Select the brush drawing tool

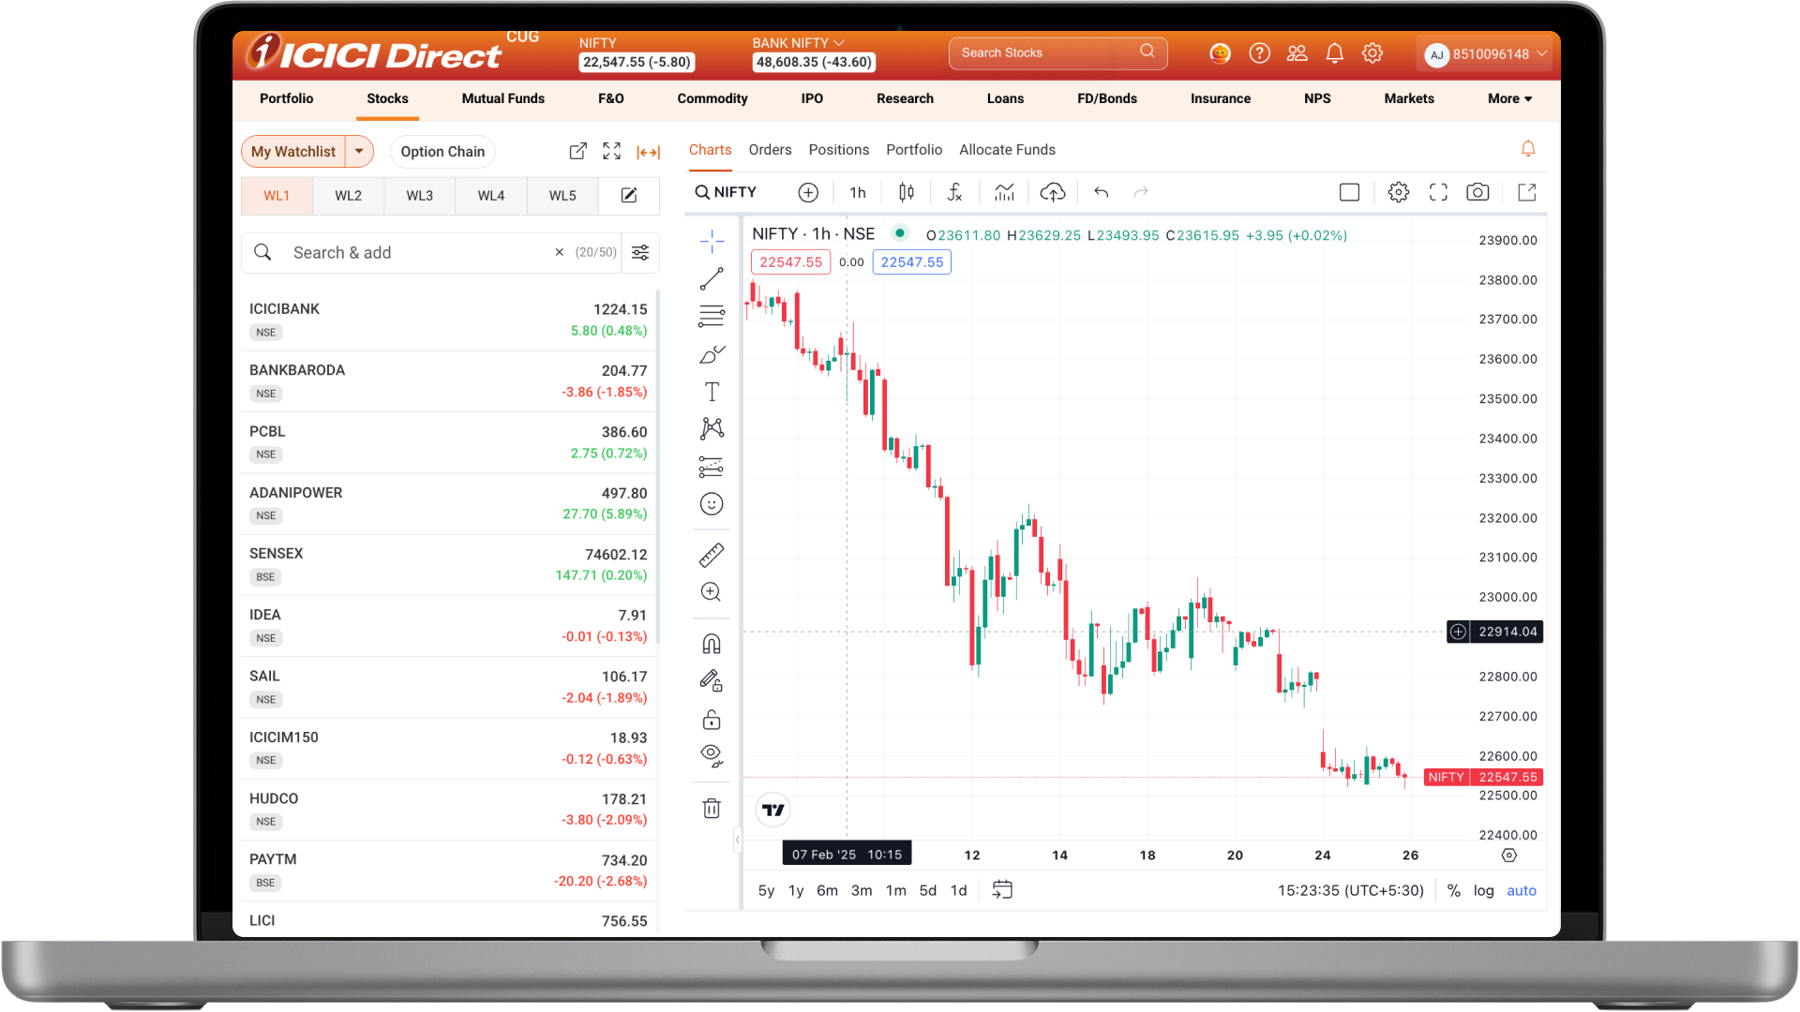coord(712,354)
